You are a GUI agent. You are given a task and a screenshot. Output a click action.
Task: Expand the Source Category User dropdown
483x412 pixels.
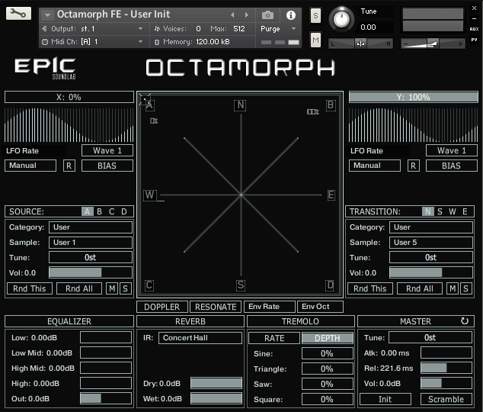pyautogui.click(x=90, y=227)
